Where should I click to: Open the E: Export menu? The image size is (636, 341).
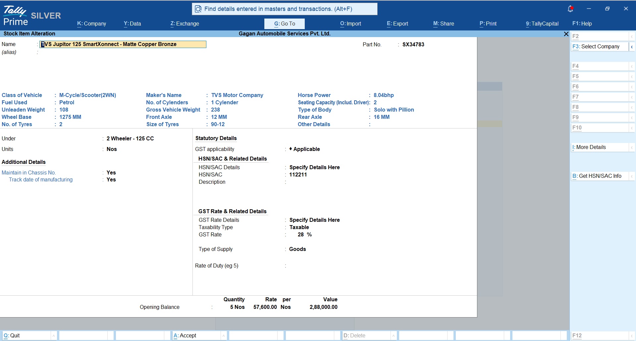coord(397,24)
